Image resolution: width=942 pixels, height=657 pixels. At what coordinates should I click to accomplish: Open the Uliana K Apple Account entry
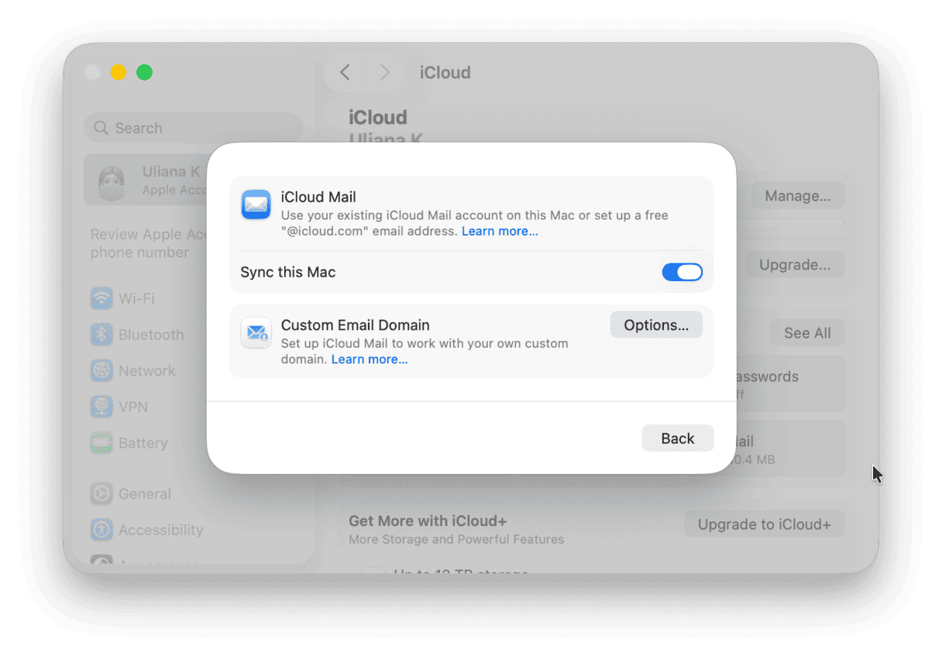[146, 180]
